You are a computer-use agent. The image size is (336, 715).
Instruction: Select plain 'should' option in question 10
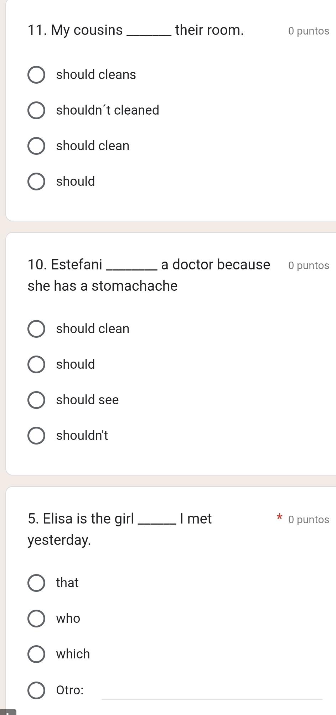pos(36,364)
